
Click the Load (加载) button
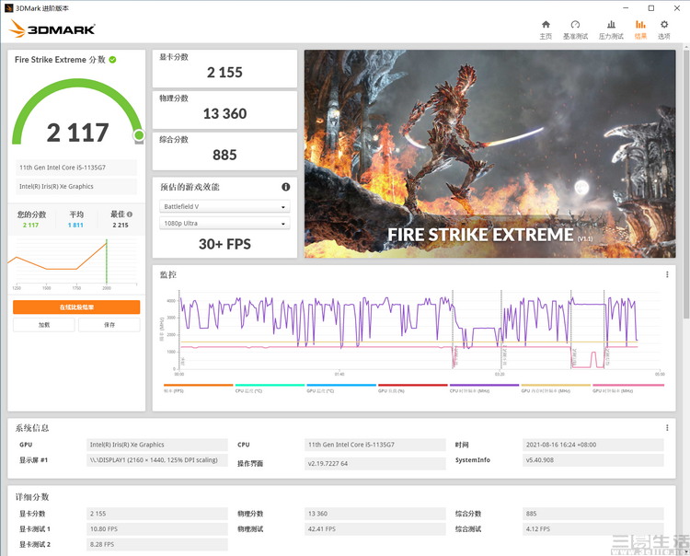point(43,325)
